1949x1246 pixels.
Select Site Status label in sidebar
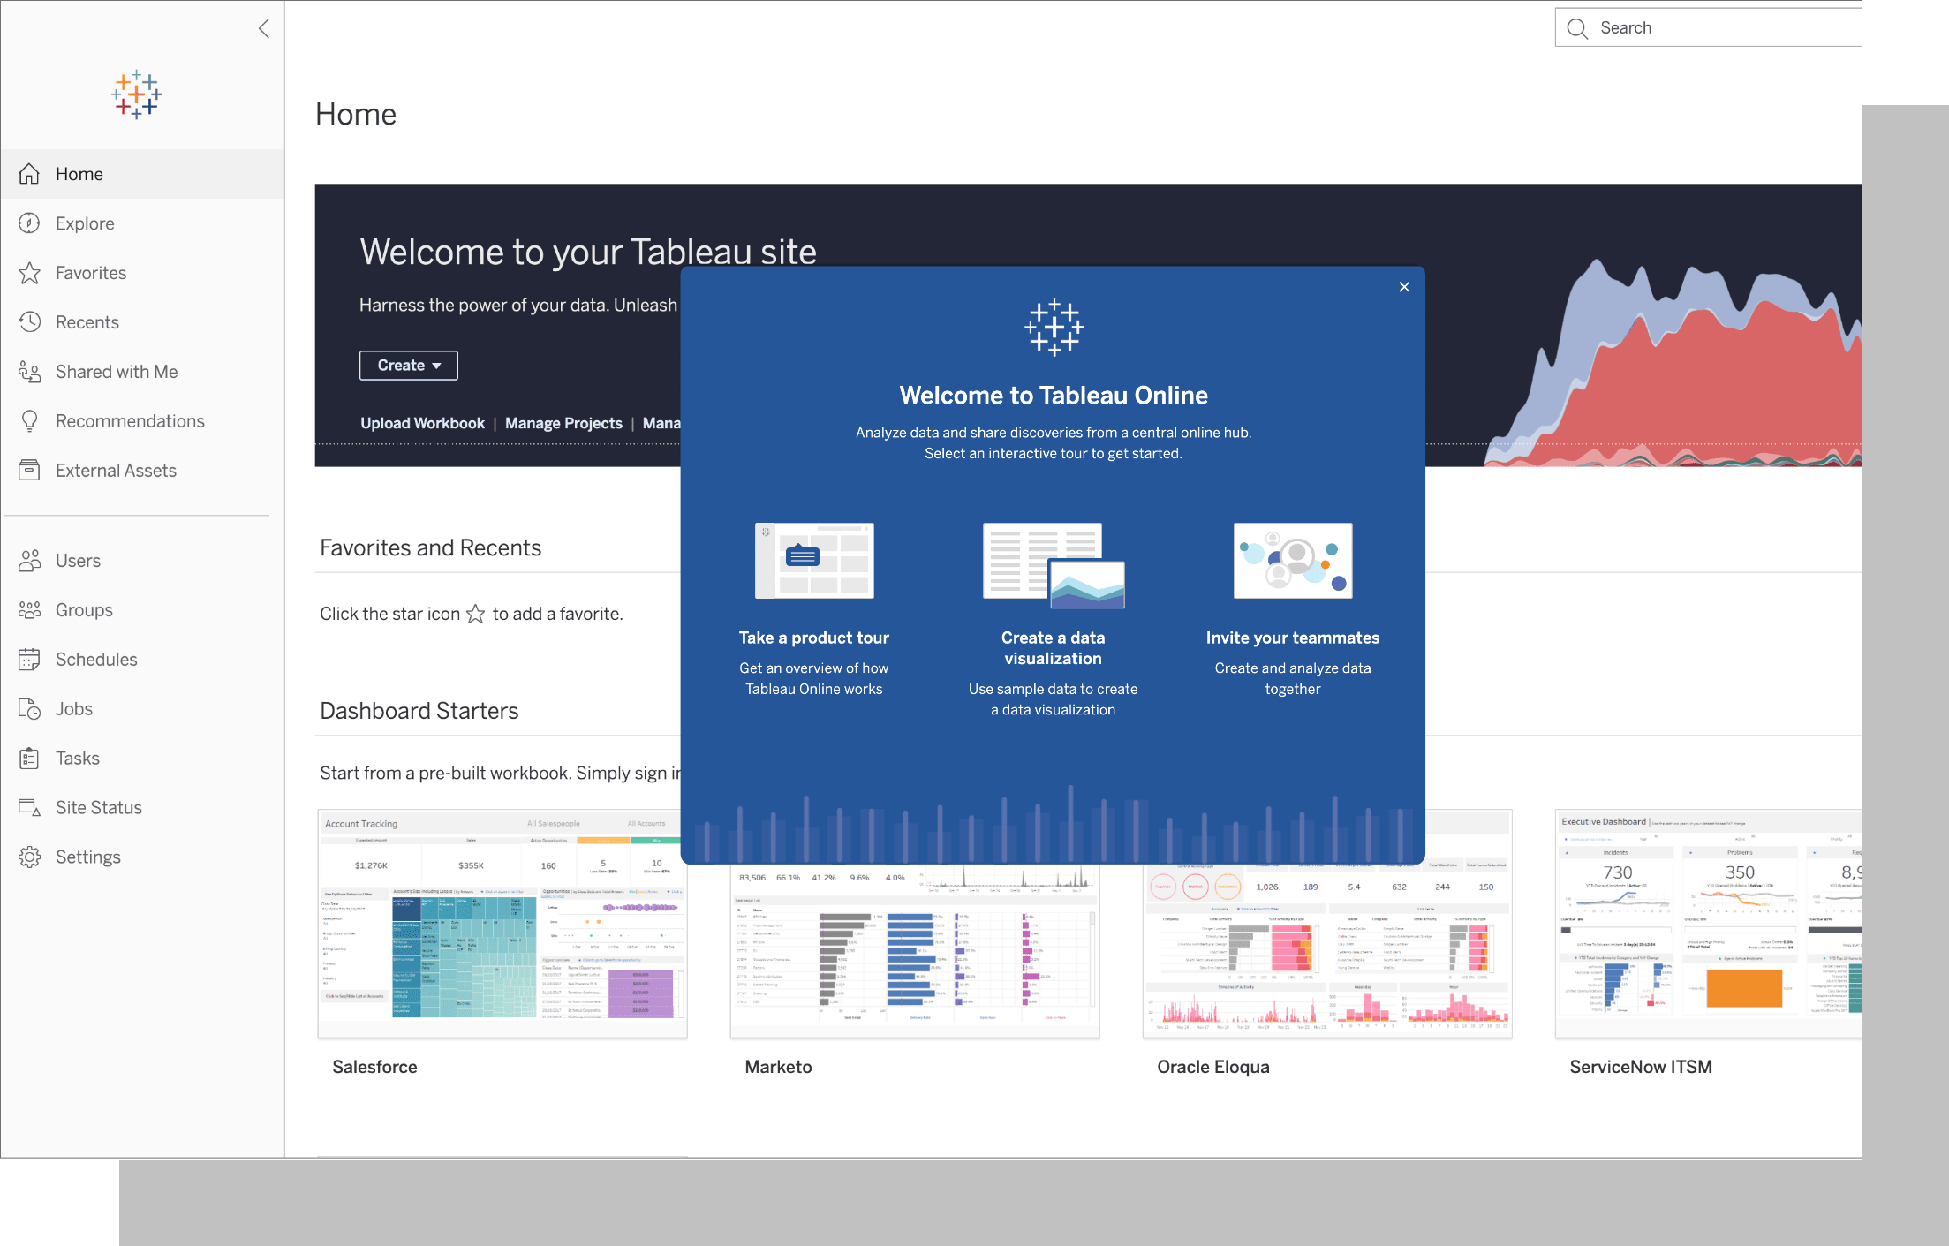[x=99, y=808]
